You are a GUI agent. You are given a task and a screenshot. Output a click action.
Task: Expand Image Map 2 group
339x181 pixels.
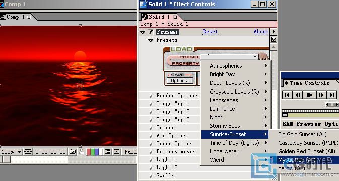[151, 111]
